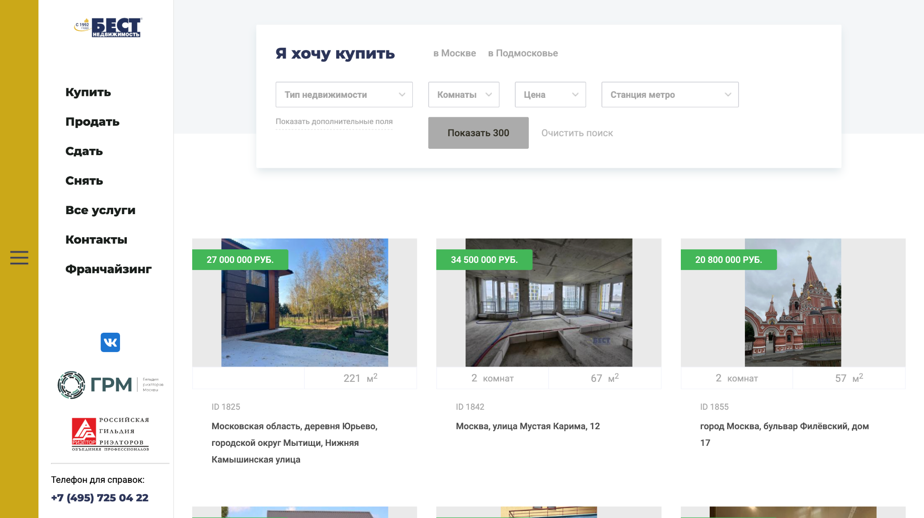
Task: Open the Комнаты dropdown
Action: tap(463, 95)
